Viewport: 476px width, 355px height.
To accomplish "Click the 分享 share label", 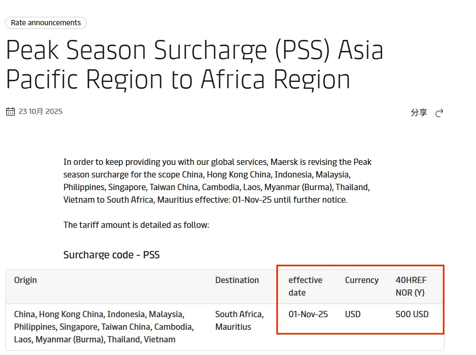I will tap(419, 113).
